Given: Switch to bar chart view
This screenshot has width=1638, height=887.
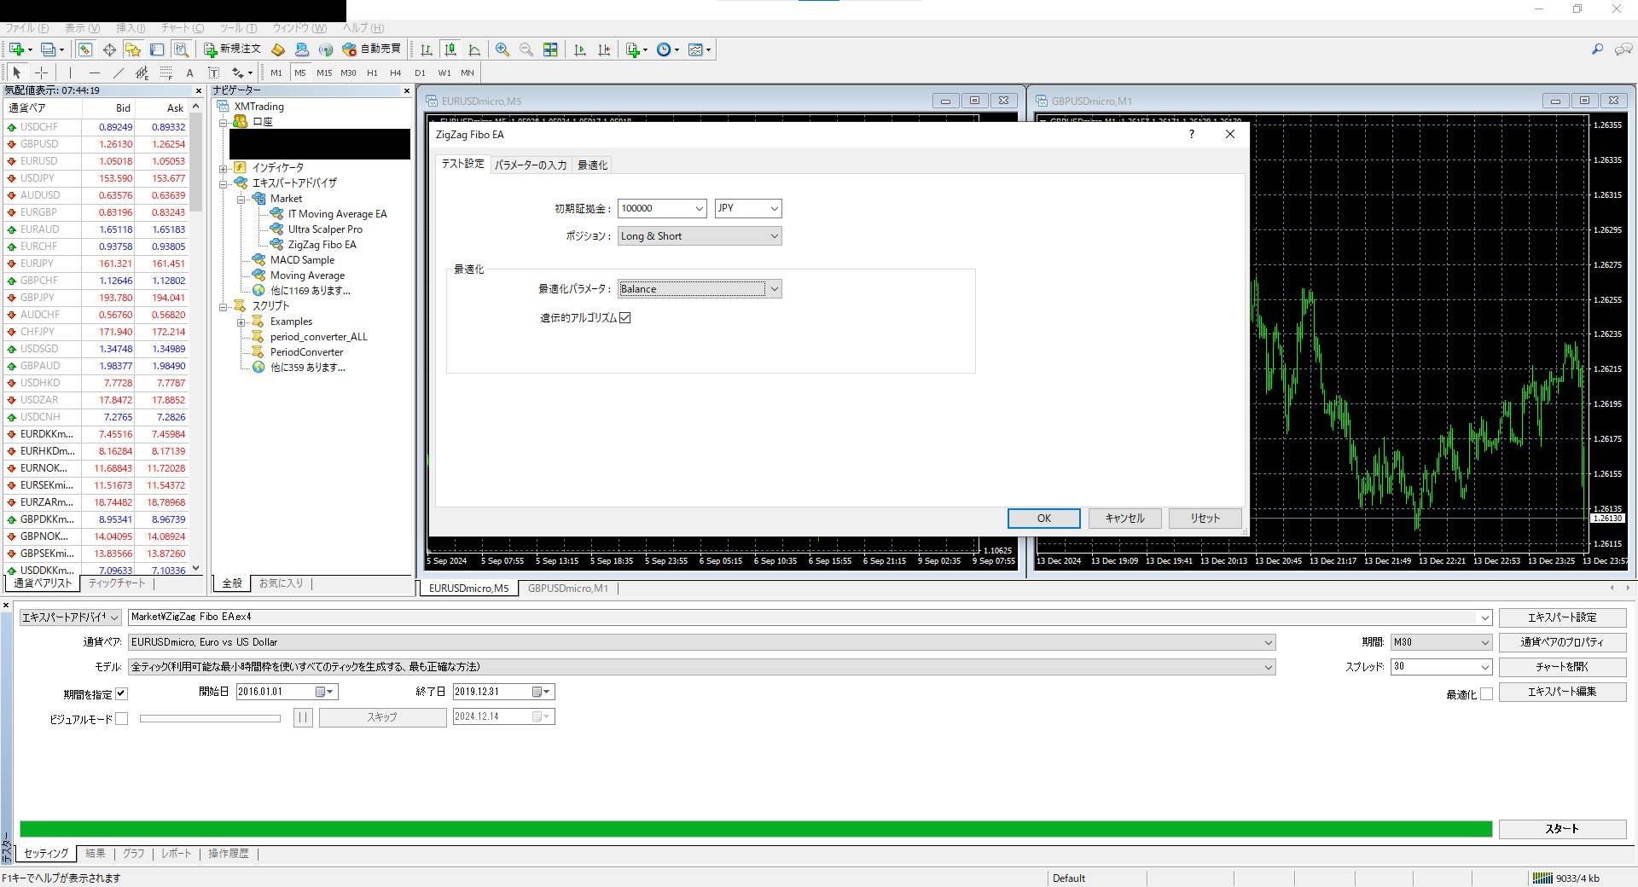Looking at the screenshot, I should click(x=426, y=49).
